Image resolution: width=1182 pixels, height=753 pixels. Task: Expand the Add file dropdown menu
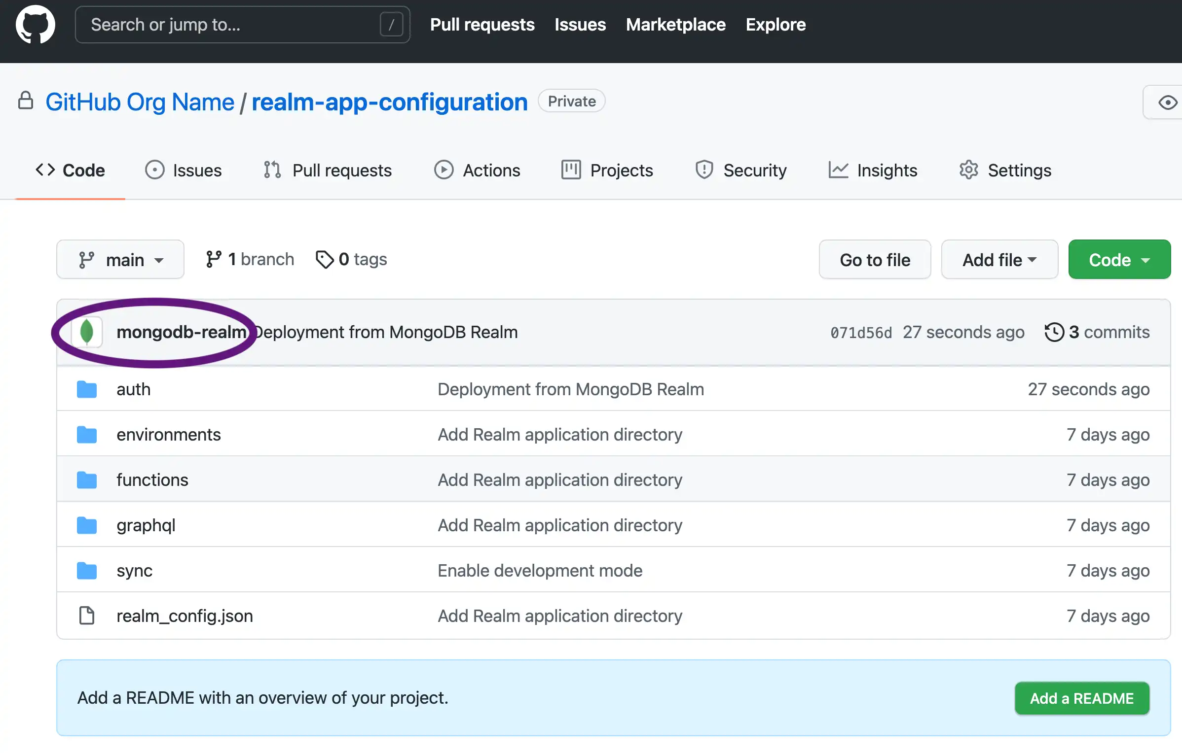[x=999, y=260]
